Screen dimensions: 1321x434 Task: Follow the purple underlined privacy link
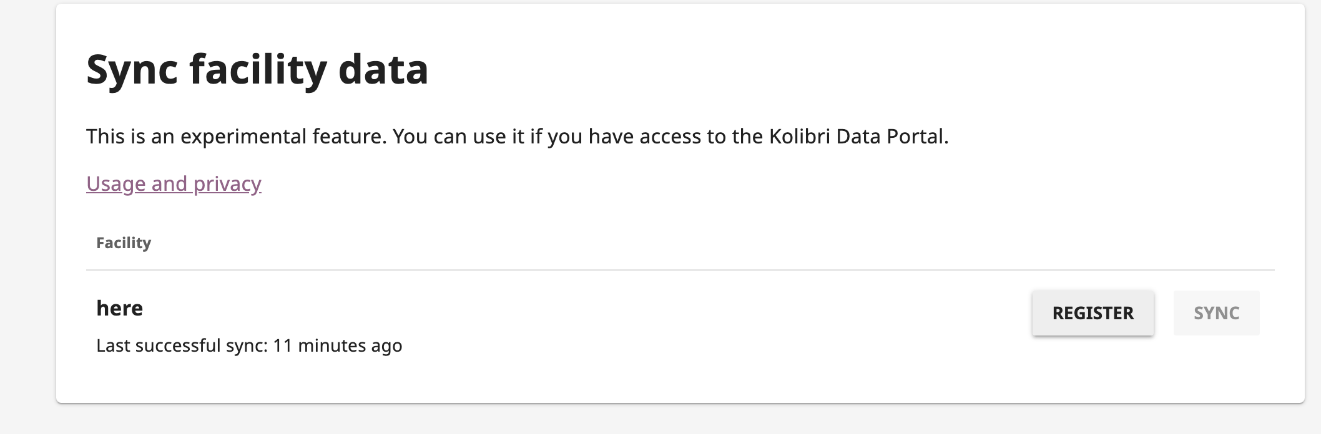tap(174, 184)
